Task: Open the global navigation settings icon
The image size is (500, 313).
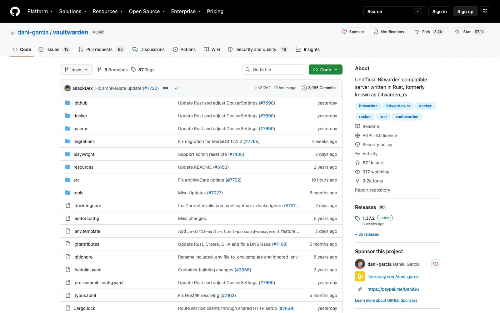Action: click(485, 11)
